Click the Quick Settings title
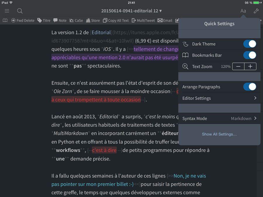The image size is (263, 197). pyautogui.click(x=219, y=24)
